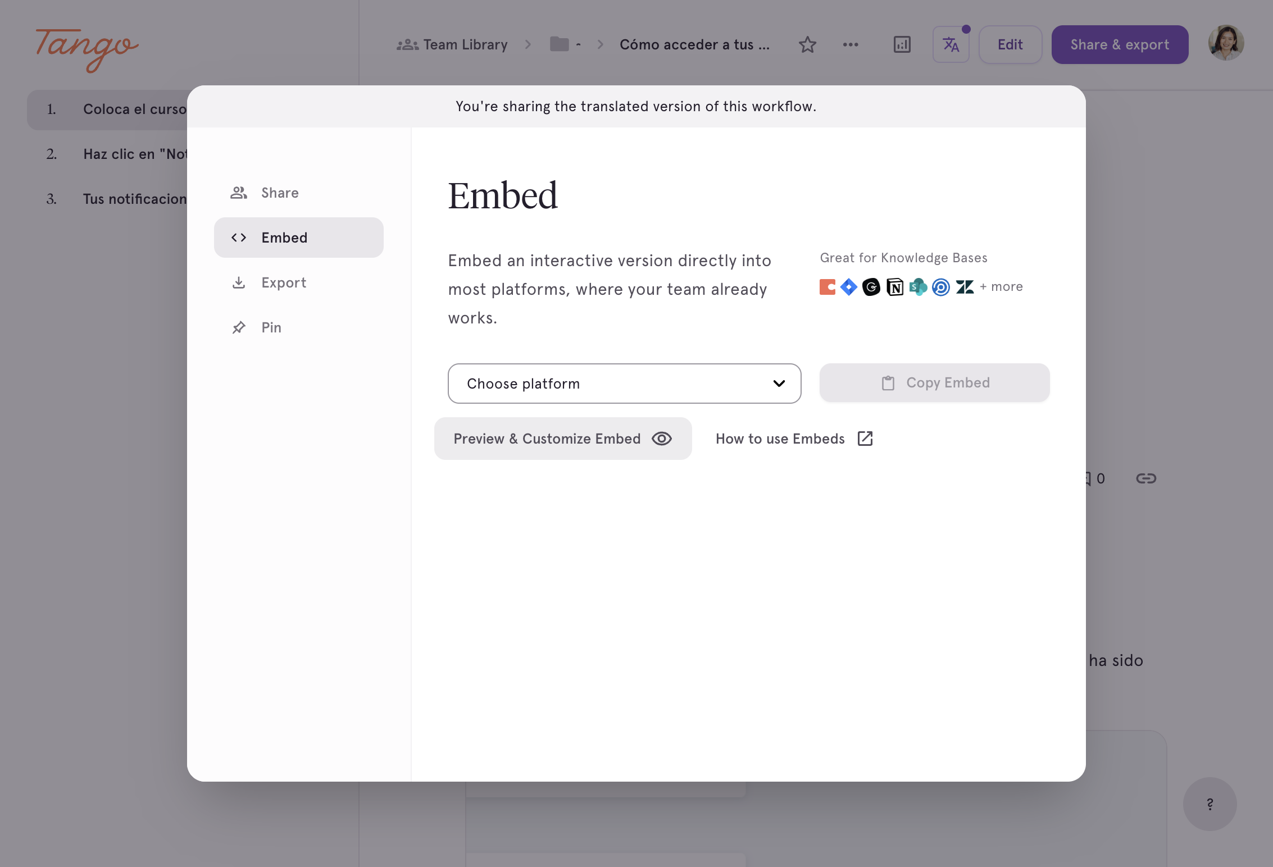Image resolution: width=1273 pixels, height=867 pixels.
Task: Open the user profile avatar
Action: click(1226, 43)
